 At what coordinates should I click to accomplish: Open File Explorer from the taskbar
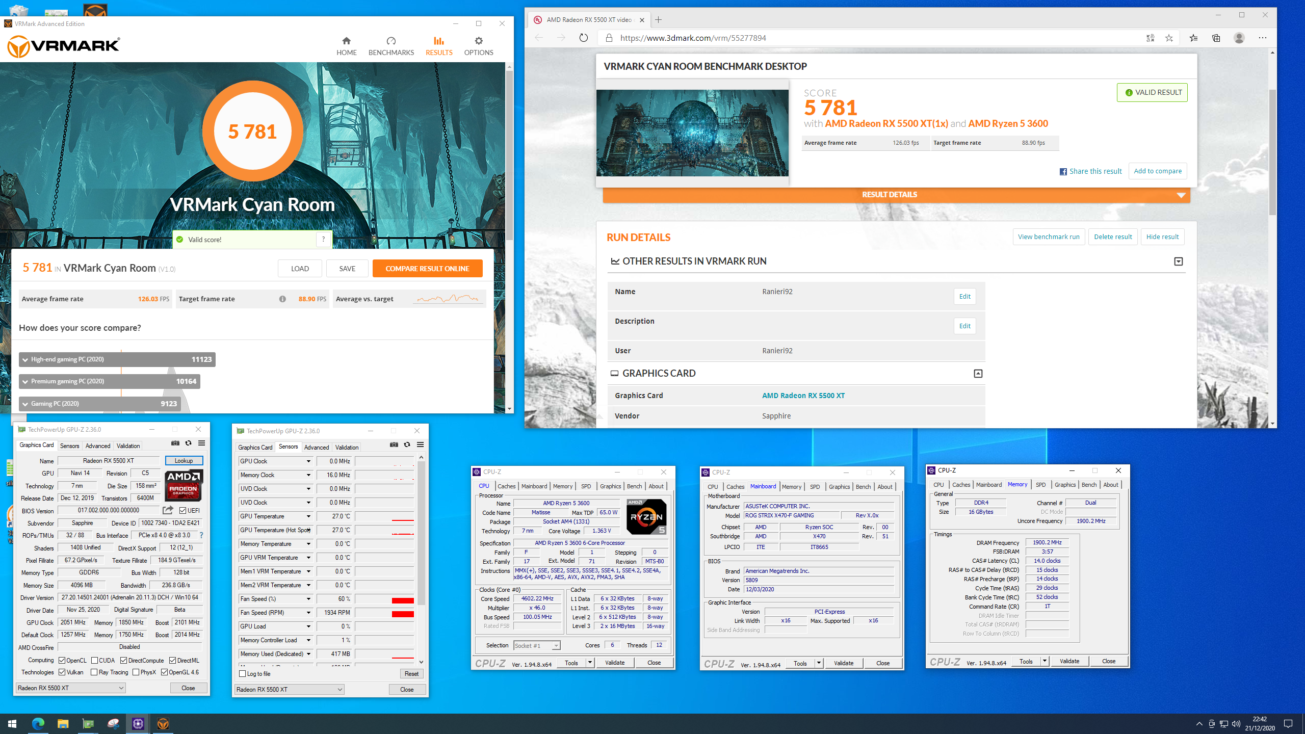point(63,723)
